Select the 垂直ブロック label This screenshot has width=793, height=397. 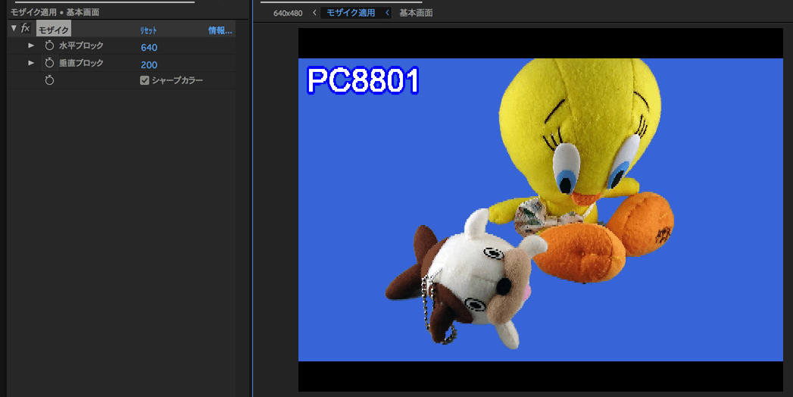tap(81, 63)
